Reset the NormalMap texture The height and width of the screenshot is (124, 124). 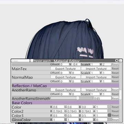pyautogui.click(x=115, y=77)
